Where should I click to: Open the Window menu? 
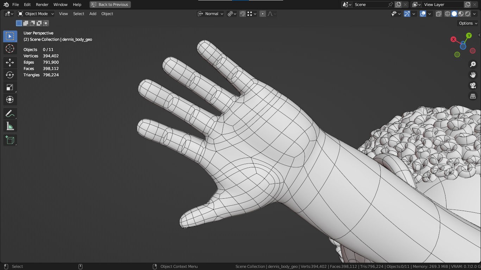tap(60, 5)
